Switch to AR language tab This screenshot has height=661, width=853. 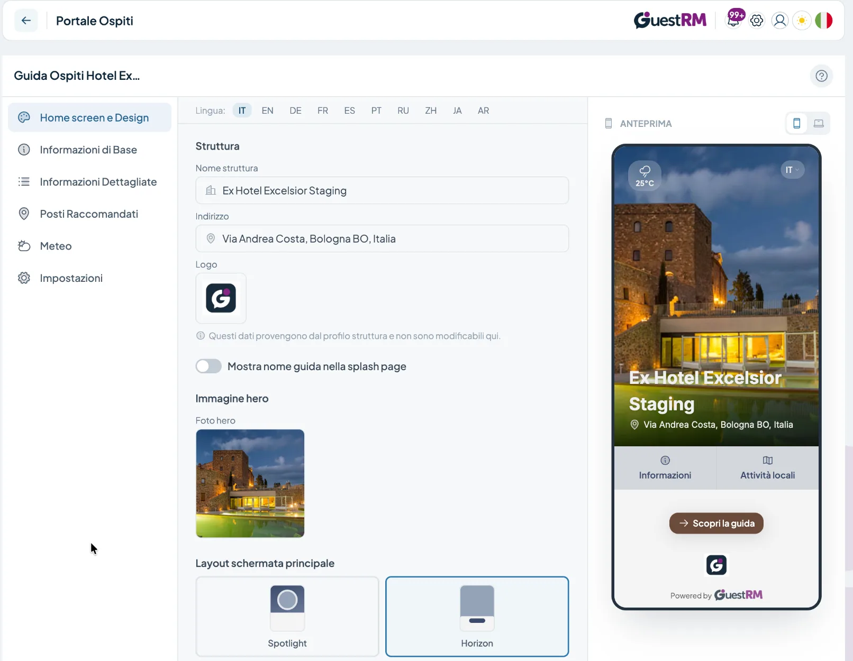(x=484, y=111)
